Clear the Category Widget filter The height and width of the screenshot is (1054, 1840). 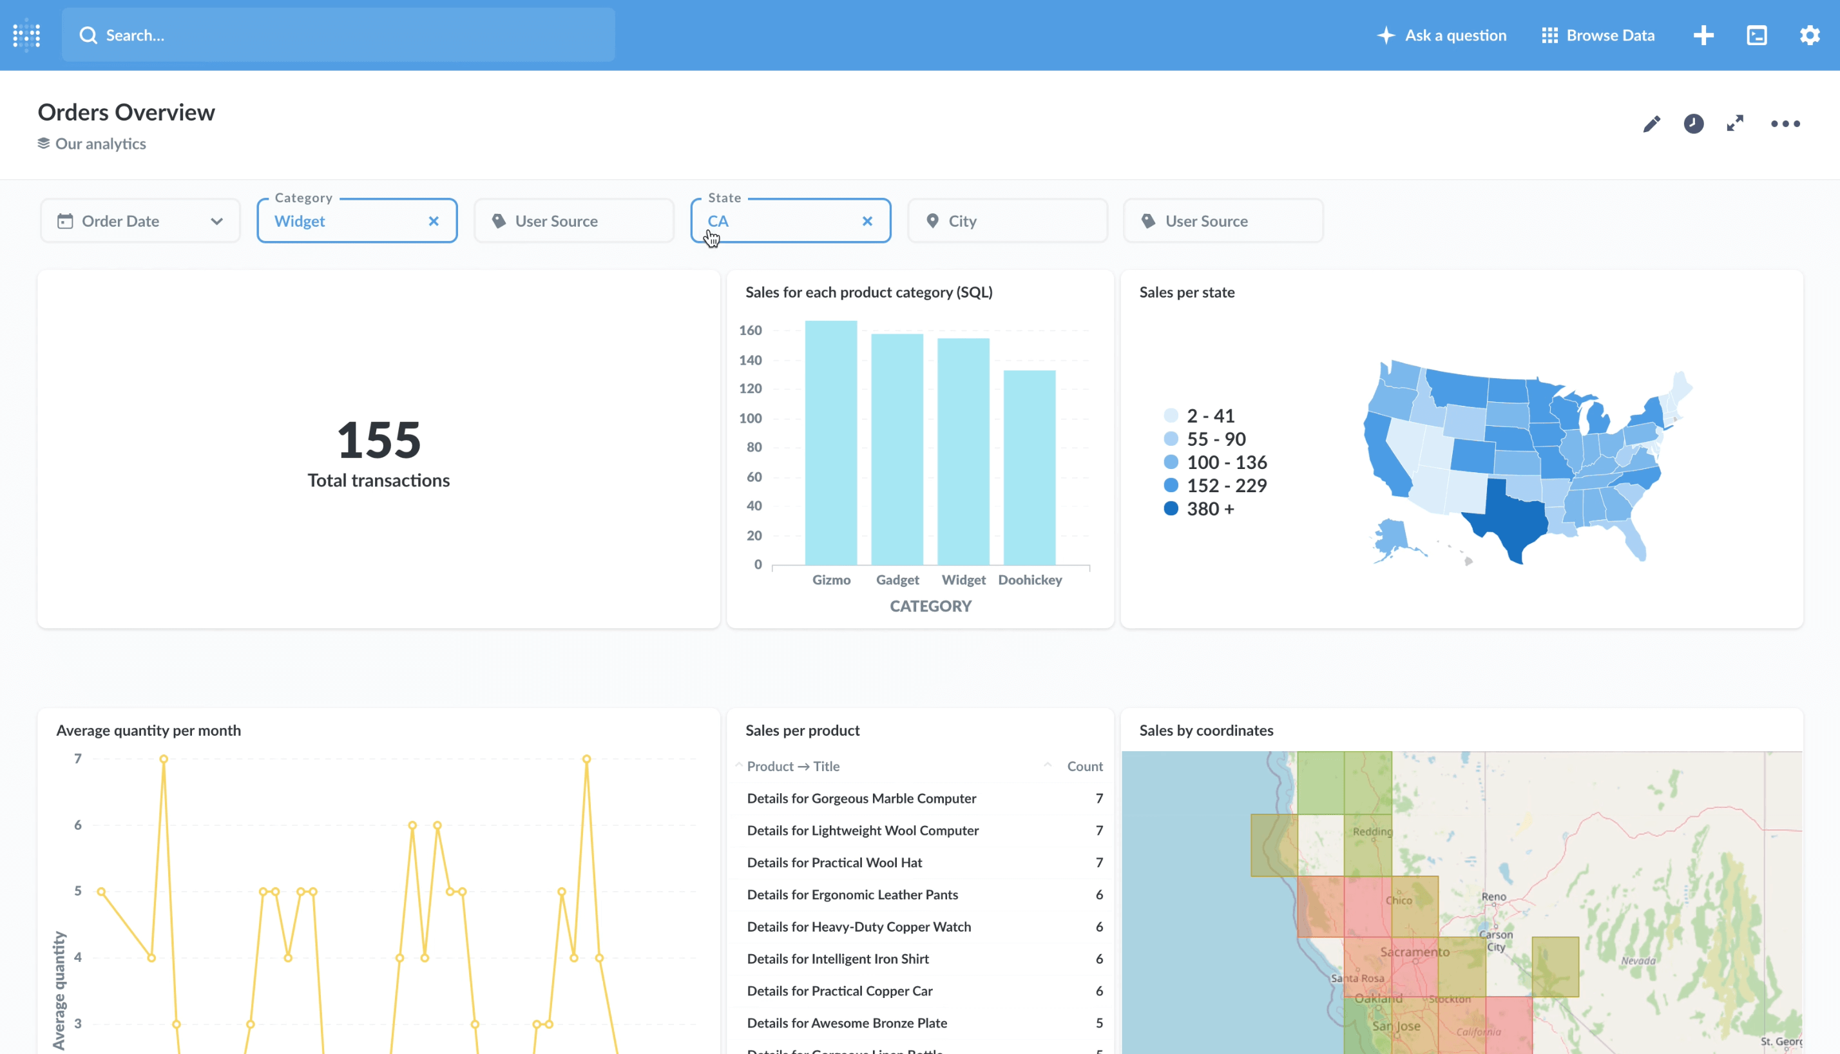pyautogui.click(x=434, y=221)
